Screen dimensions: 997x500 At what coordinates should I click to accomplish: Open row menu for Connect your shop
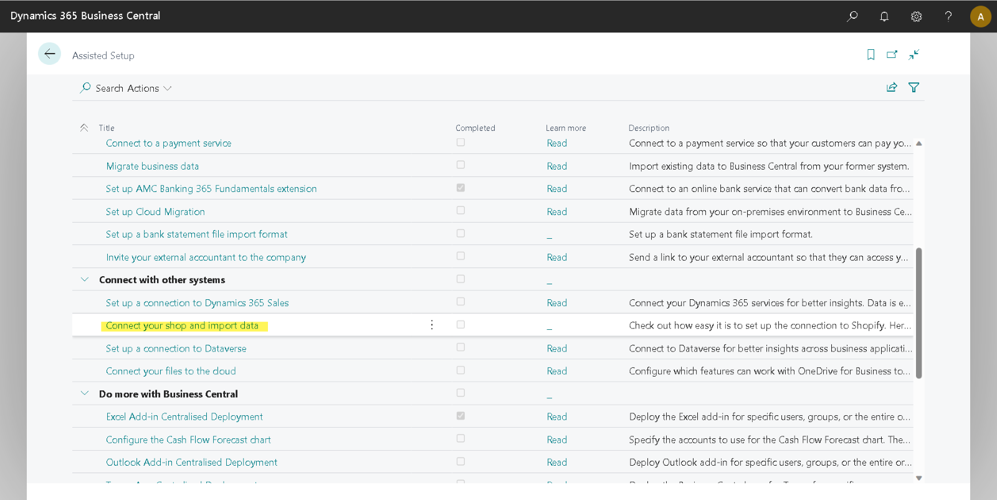[x=432, y=325]
